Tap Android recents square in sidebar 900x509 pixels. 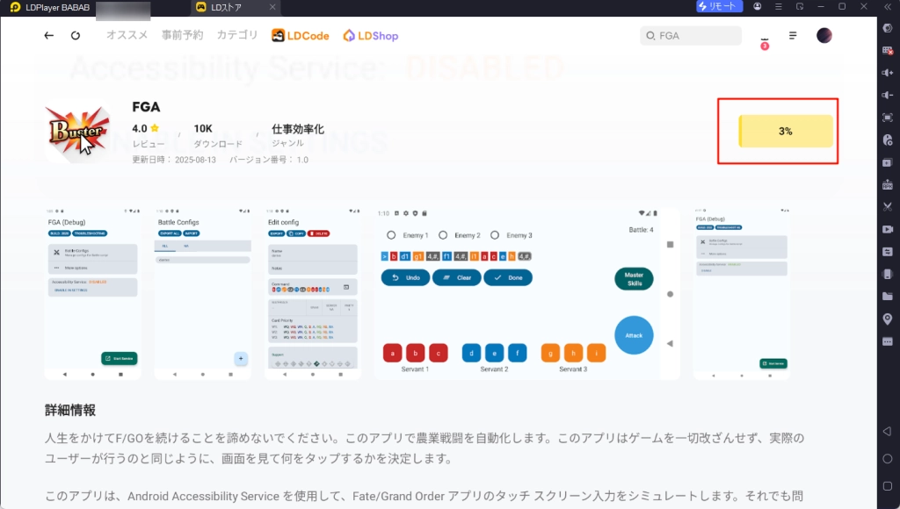[888, 486]
